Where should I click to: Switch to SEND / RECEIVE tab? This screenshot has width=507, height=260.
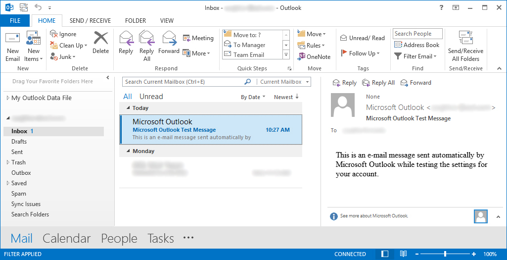click(90, 20)
